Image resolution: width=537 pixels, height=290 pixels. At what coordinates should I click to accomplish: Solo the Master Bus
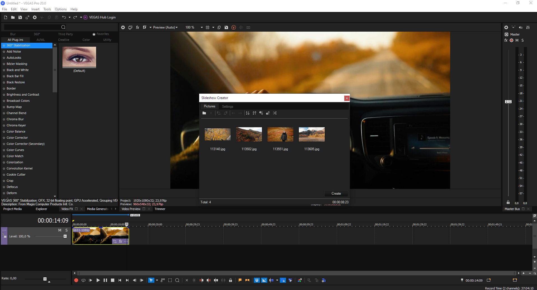[522, 40]
